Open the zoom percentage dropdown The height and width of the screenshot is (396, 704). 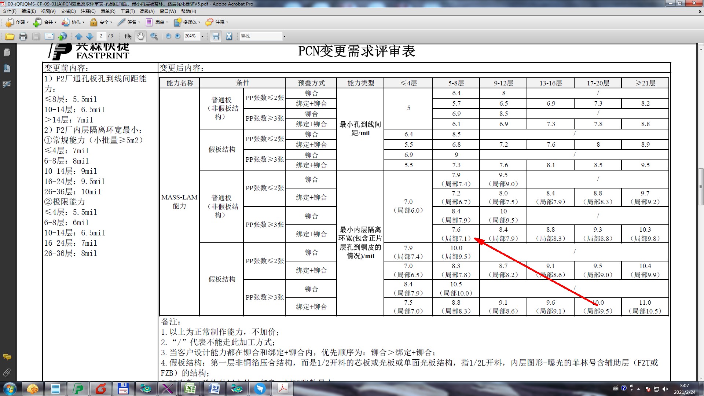(202, 36)
